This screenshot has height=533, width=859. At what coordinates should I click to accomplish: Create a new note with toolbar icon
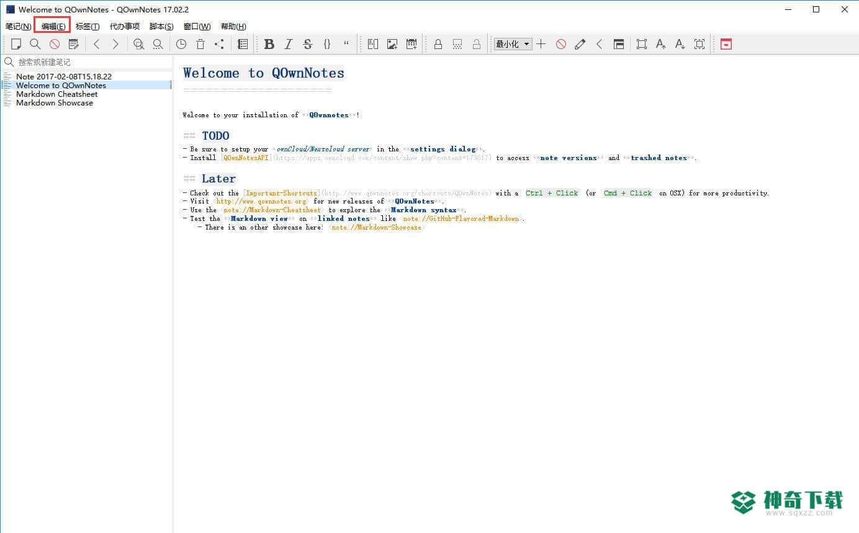tap(16, 44)
